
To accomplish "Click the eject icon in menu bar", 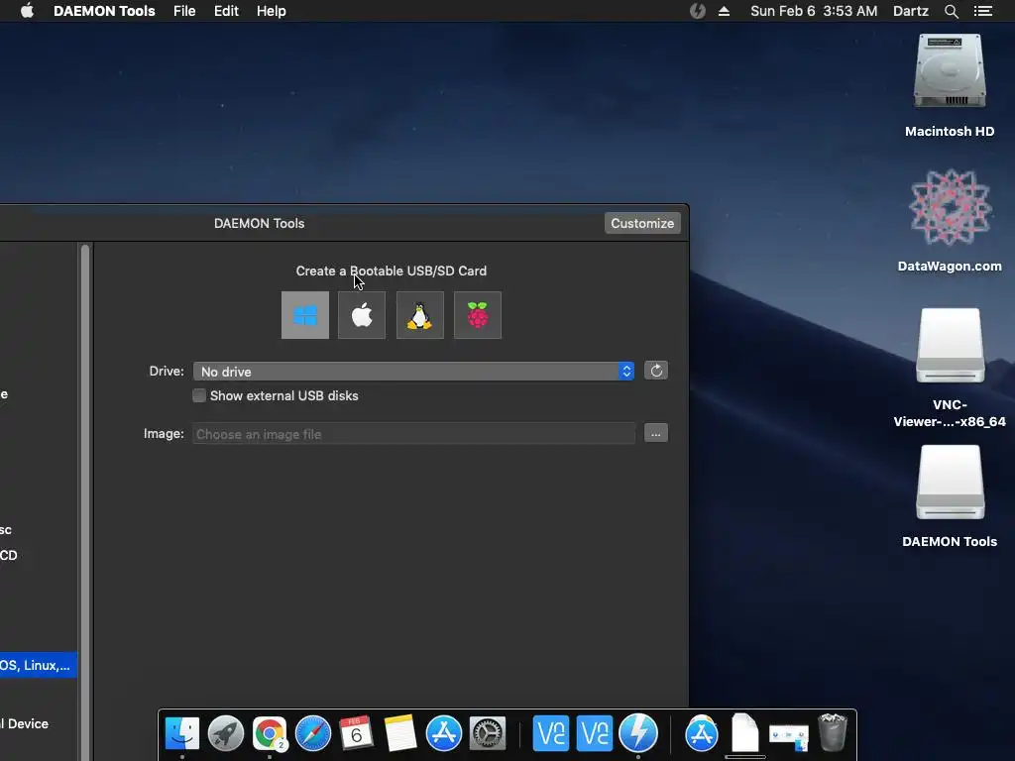I will tap(725, 11).
